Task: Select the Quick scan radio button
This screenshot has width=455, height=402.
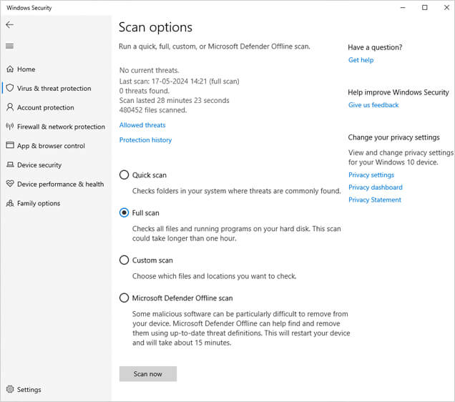Action: coord(124,175)
